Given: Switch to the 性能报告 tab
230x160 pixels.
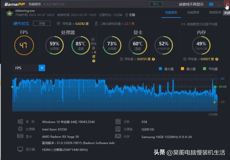Looking at the screenshot, I should [171, 13].
